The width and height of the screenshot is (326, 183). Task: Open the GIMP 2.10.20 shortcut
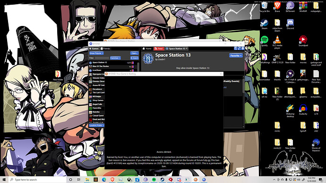pyautogui.click(x=277, y=58)
